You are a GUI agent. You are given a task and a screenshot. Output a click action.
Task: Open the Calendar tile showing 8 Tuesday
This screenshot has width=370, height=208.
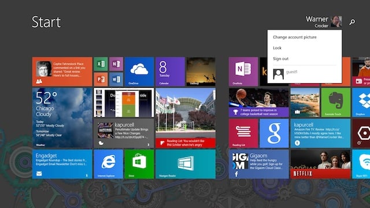point(170,72)
